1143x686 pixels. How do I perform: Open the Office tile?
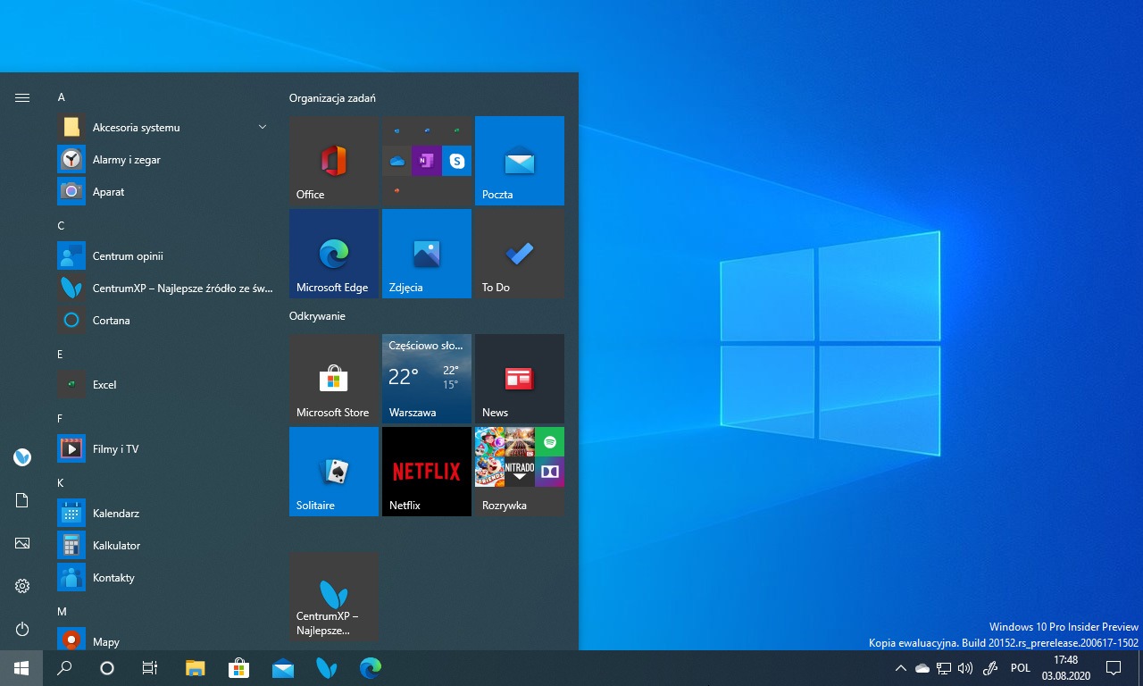[334, 161]
